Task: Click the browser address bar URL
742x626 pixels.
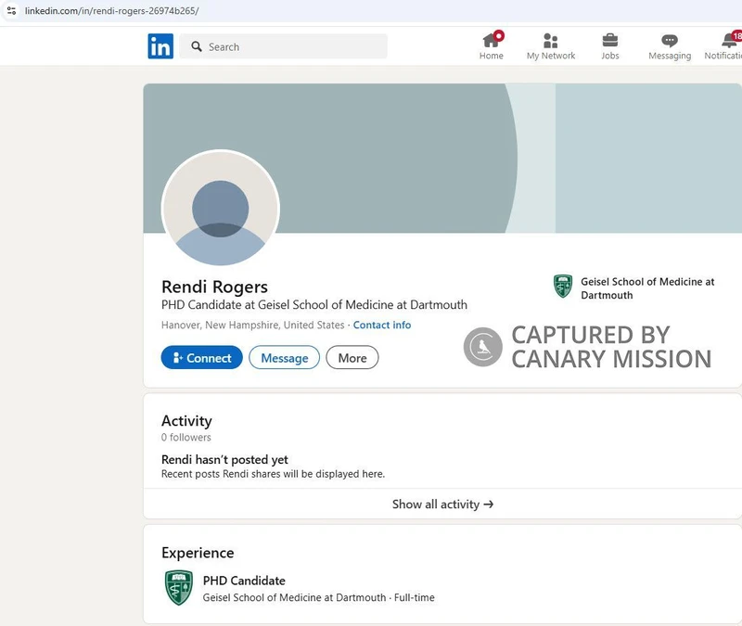Action: (x=111, y=11)
